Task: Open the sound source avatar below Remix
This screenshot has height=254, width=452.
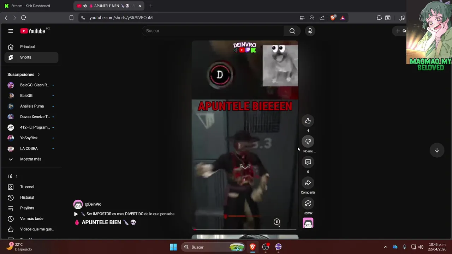Action: click(308, 223)
